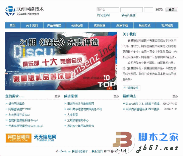Open the 学术成果管理系统(Articles) link
This screenshot has height=156, width=183.
(26, 126)
